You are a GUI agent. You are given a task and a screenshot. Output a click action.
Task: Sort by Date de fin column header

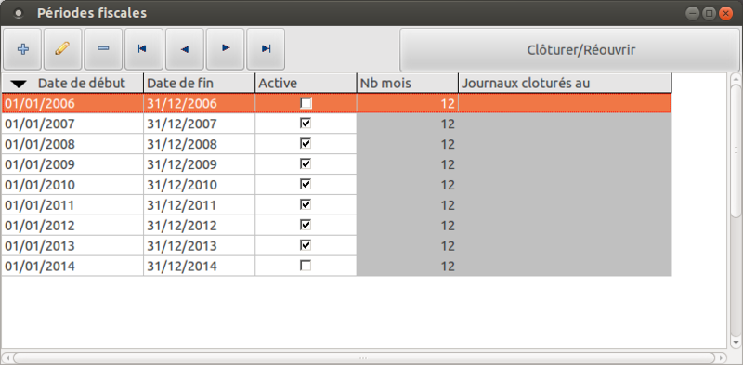tap(199, 83)
